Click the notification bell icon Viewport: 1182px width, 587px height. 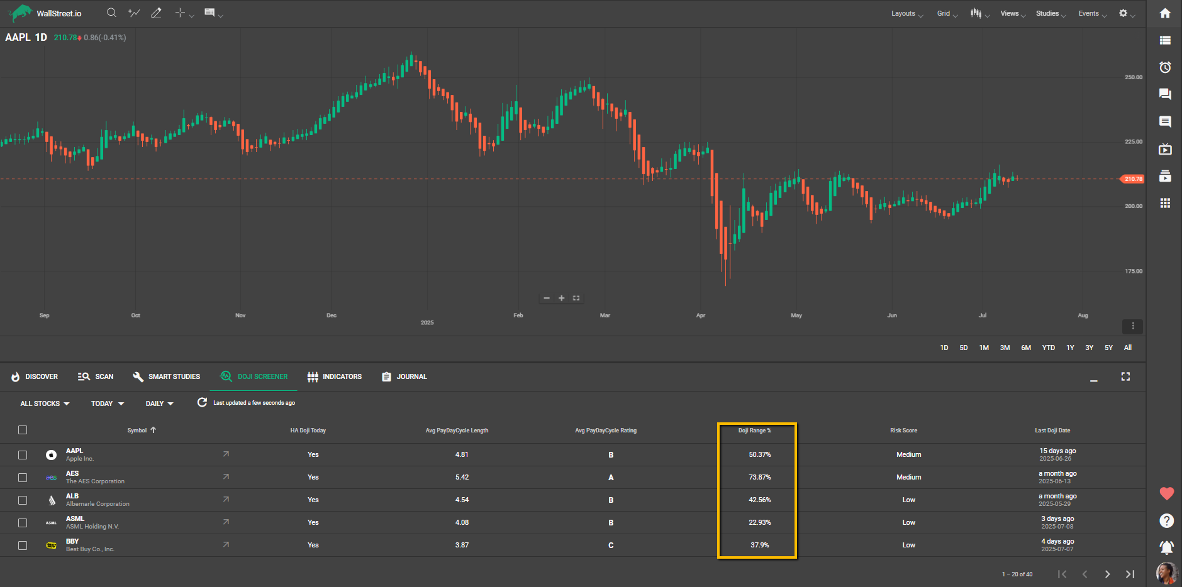[1166, 547]
